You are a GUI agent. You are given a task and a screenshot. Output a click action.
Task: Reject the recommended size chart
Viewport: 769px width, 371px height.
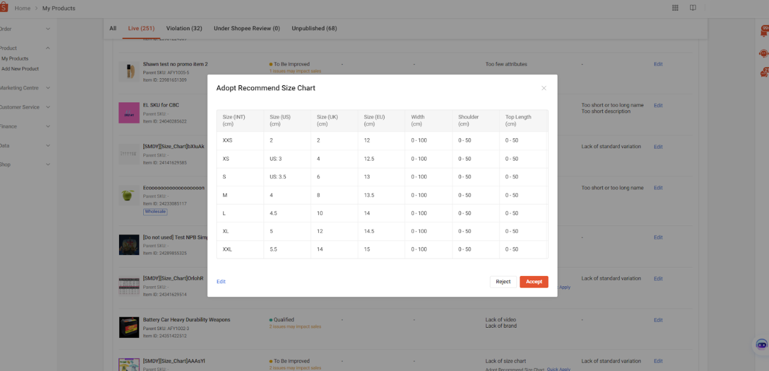(503, 281)
